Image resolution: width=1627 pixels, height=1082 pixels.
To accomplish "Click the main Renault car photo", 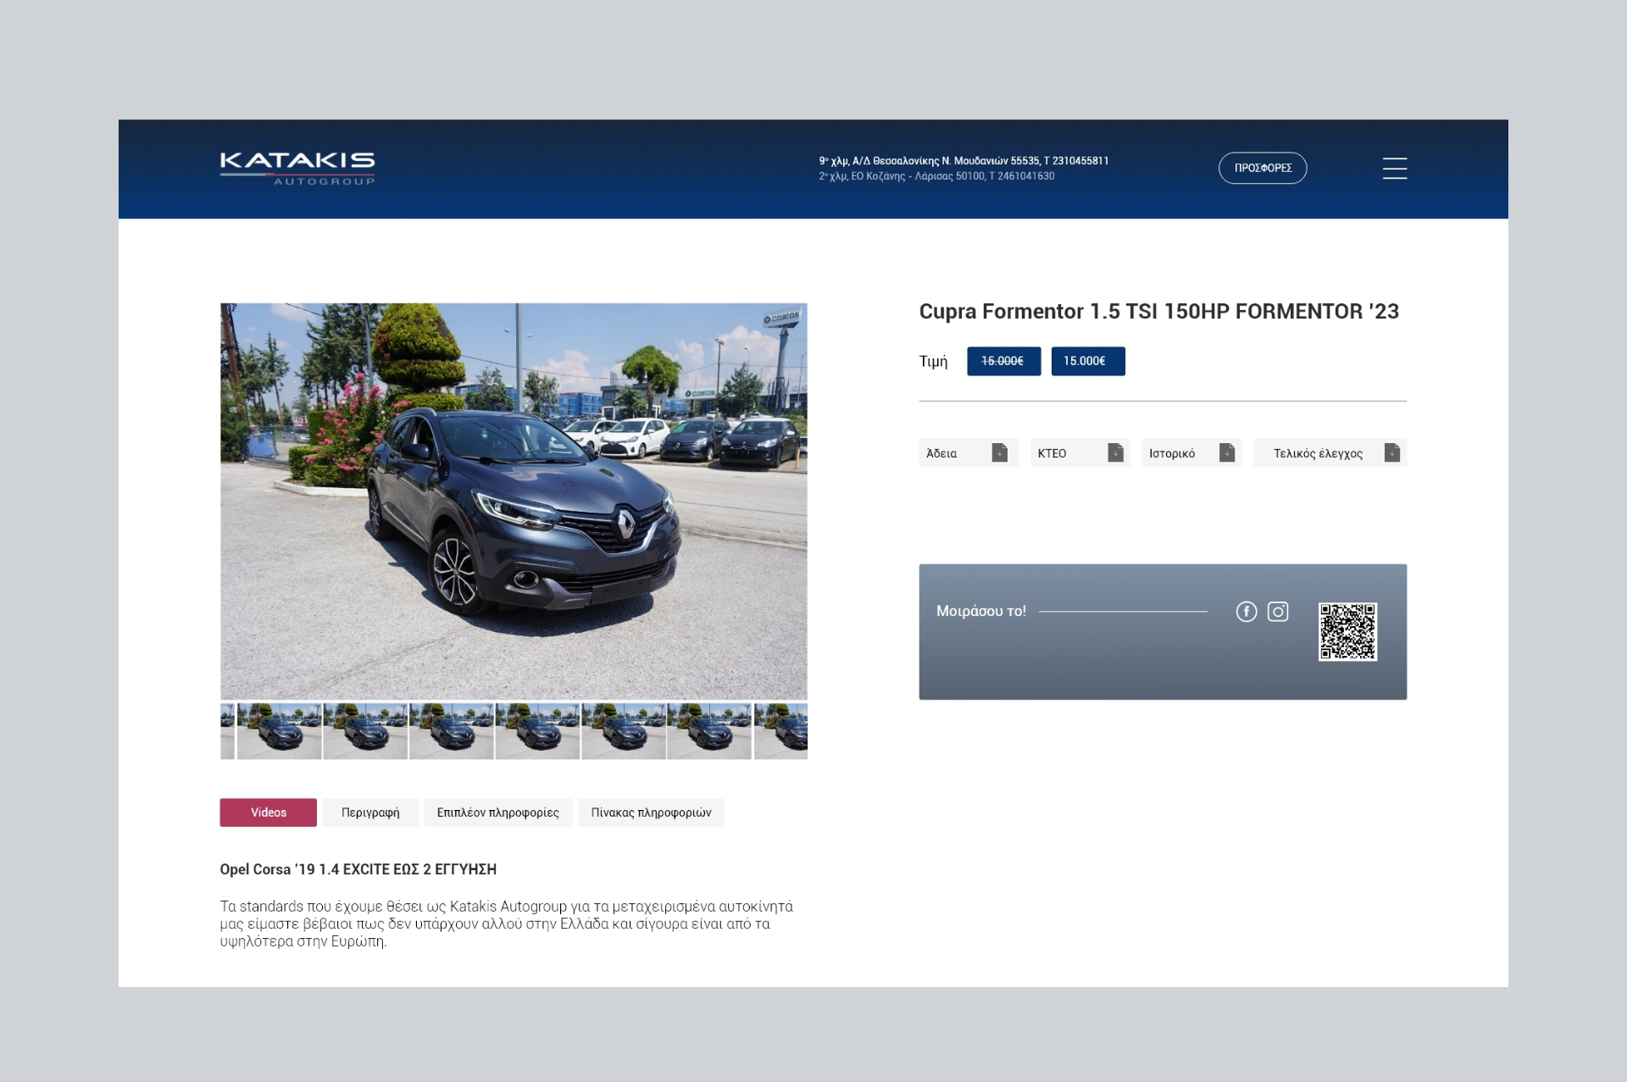I will coord(514,502).
